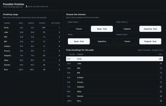Click the Finishing range heading
The width and height of the screenshot is (166, 106).
(10, 14)
